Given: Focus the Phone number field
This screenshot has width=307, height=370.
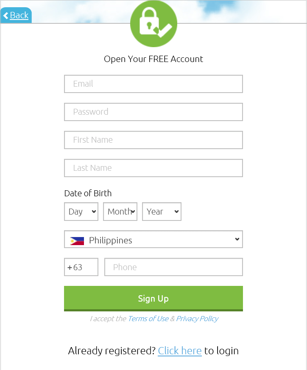Looking at the screenshot, I should click(x=174, y=267).
